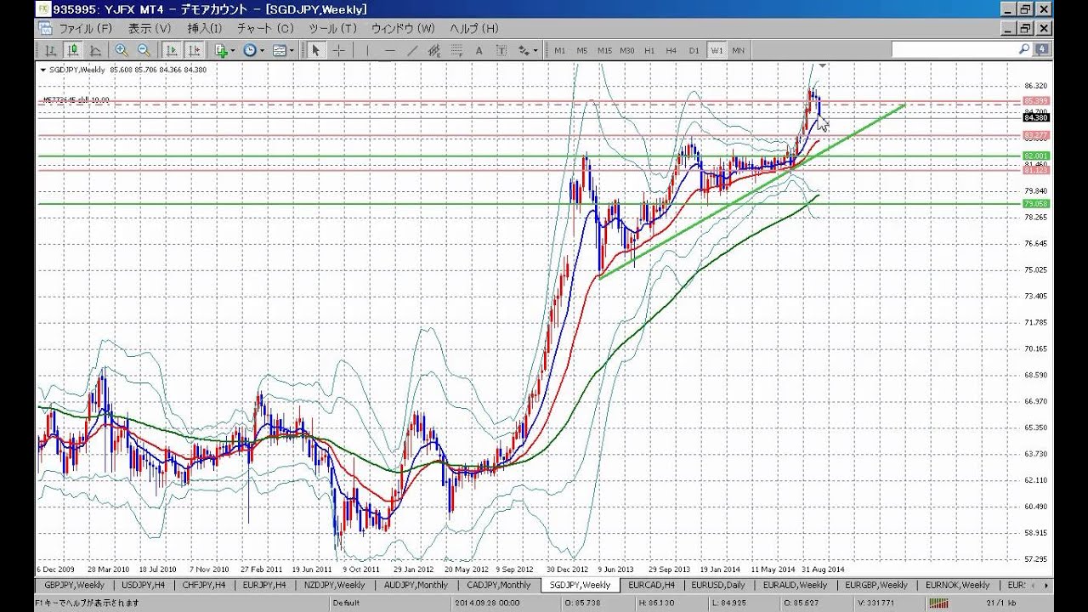Image resolution: width=1088 pixels, height=612 pixels.
Task: Switch chart to bar chart mode
Action: pos(51,50)
